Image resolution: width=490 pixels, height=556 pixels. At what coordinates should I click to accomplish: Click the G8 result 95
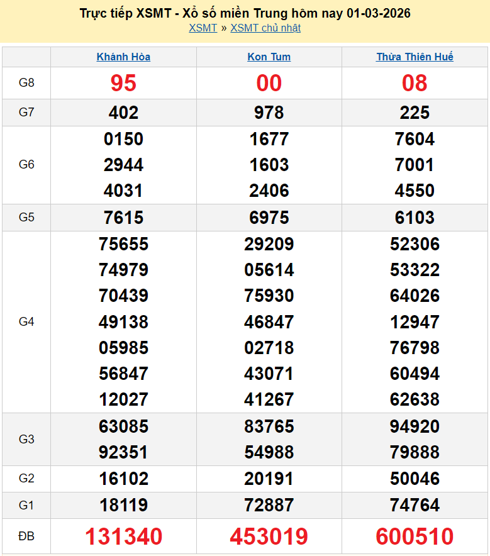123,83
